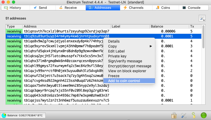Image resolution: width=211 pixels, height=120 pixels.
Task: Switch to the Send tab
Action: click(x=43, y=8)
